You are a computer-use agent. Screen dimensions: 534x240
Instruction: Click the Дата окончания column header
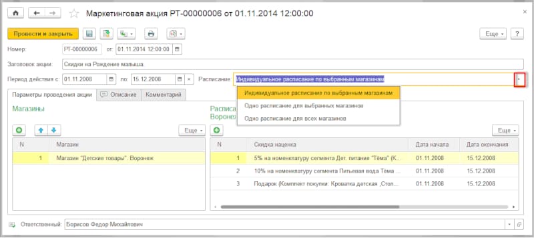tap(489, 145)
